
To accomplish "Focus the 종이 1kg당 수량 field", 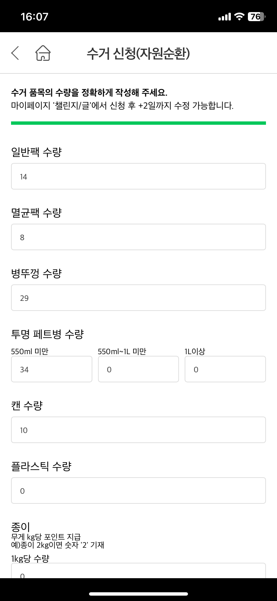I will click(138, 570).
